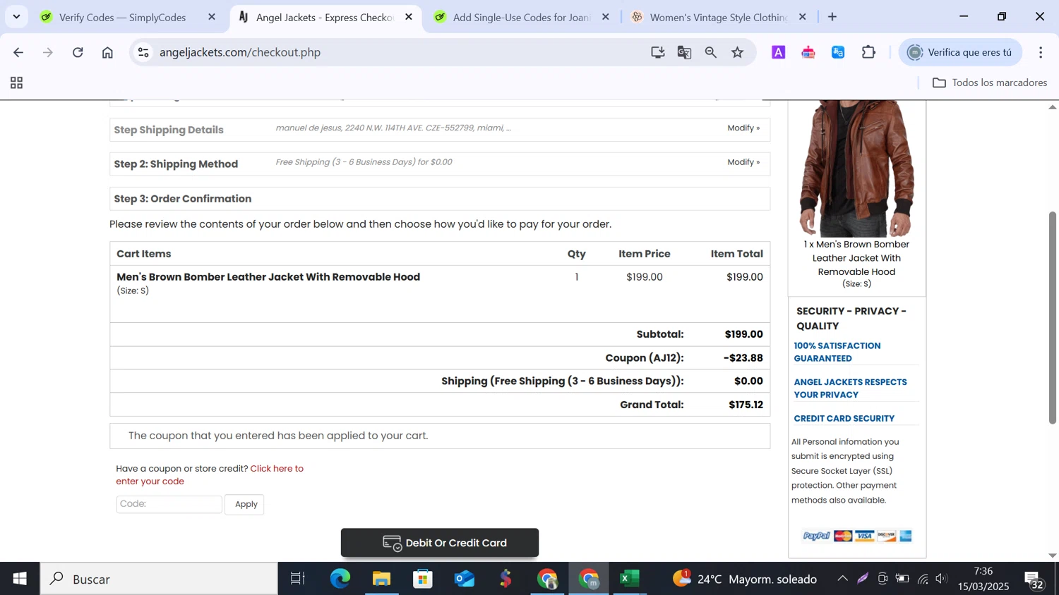
Task: Modify the Shipping Details step
Action: coord(743,128)
